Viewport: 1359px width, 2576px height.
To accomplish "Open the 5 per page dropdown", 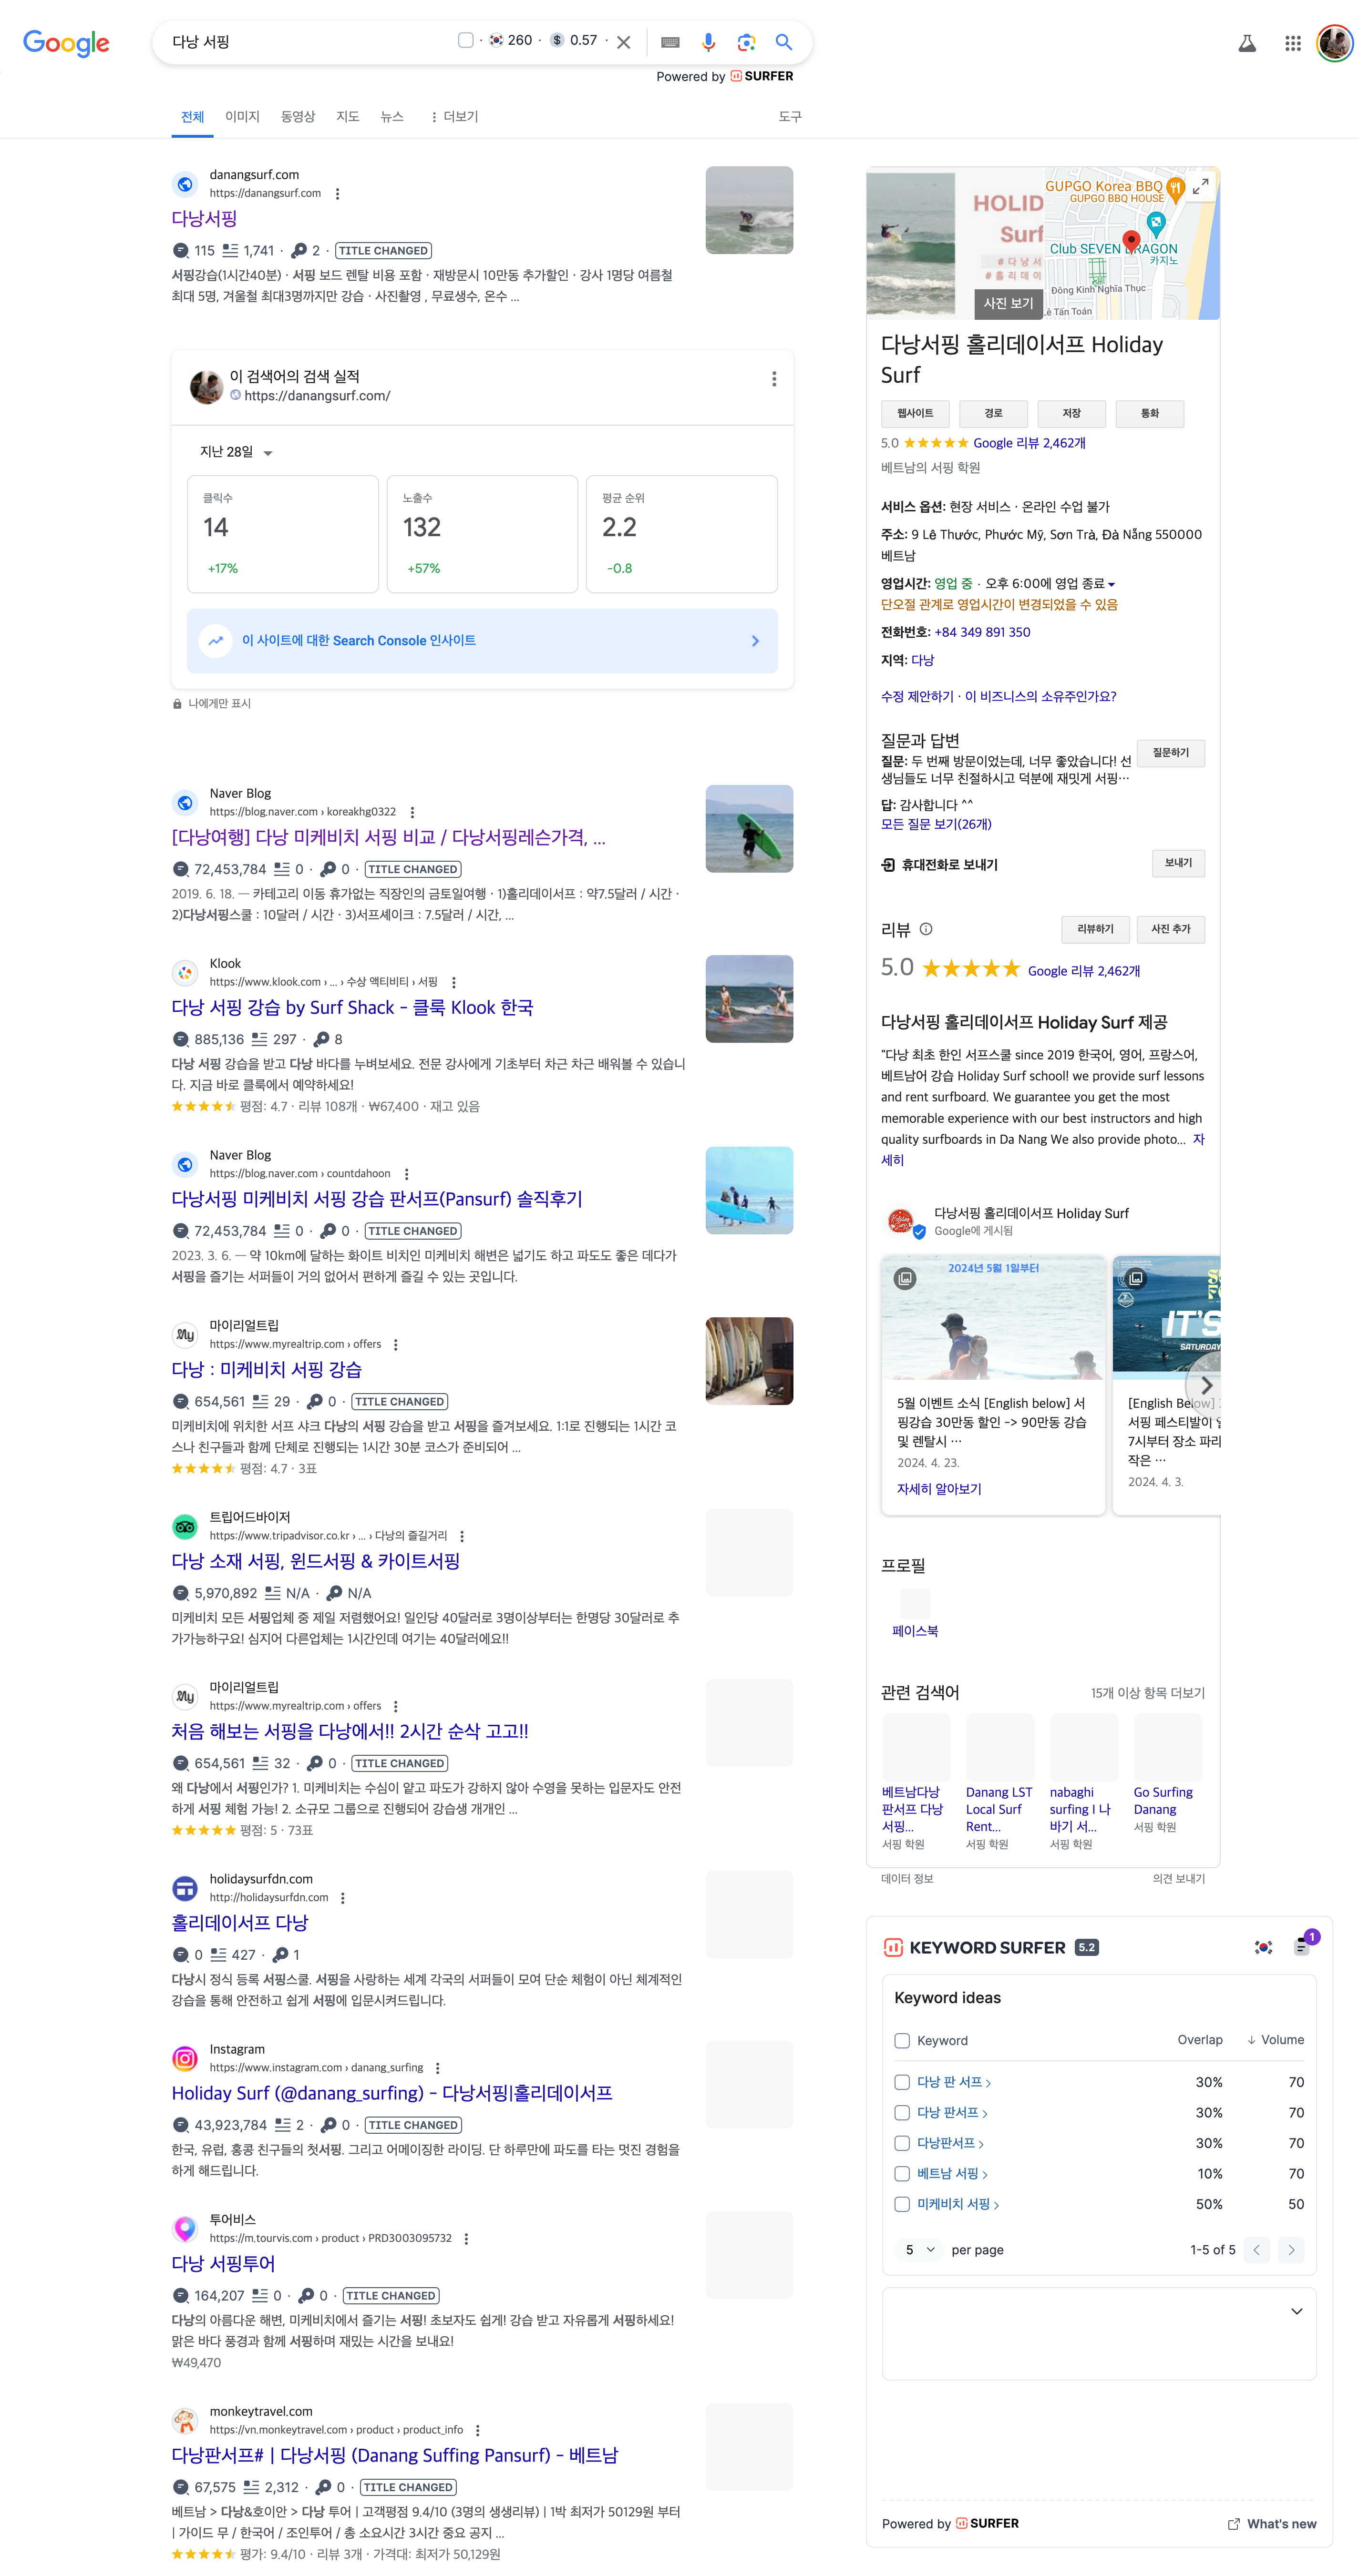I will (x=919, y=2249).
